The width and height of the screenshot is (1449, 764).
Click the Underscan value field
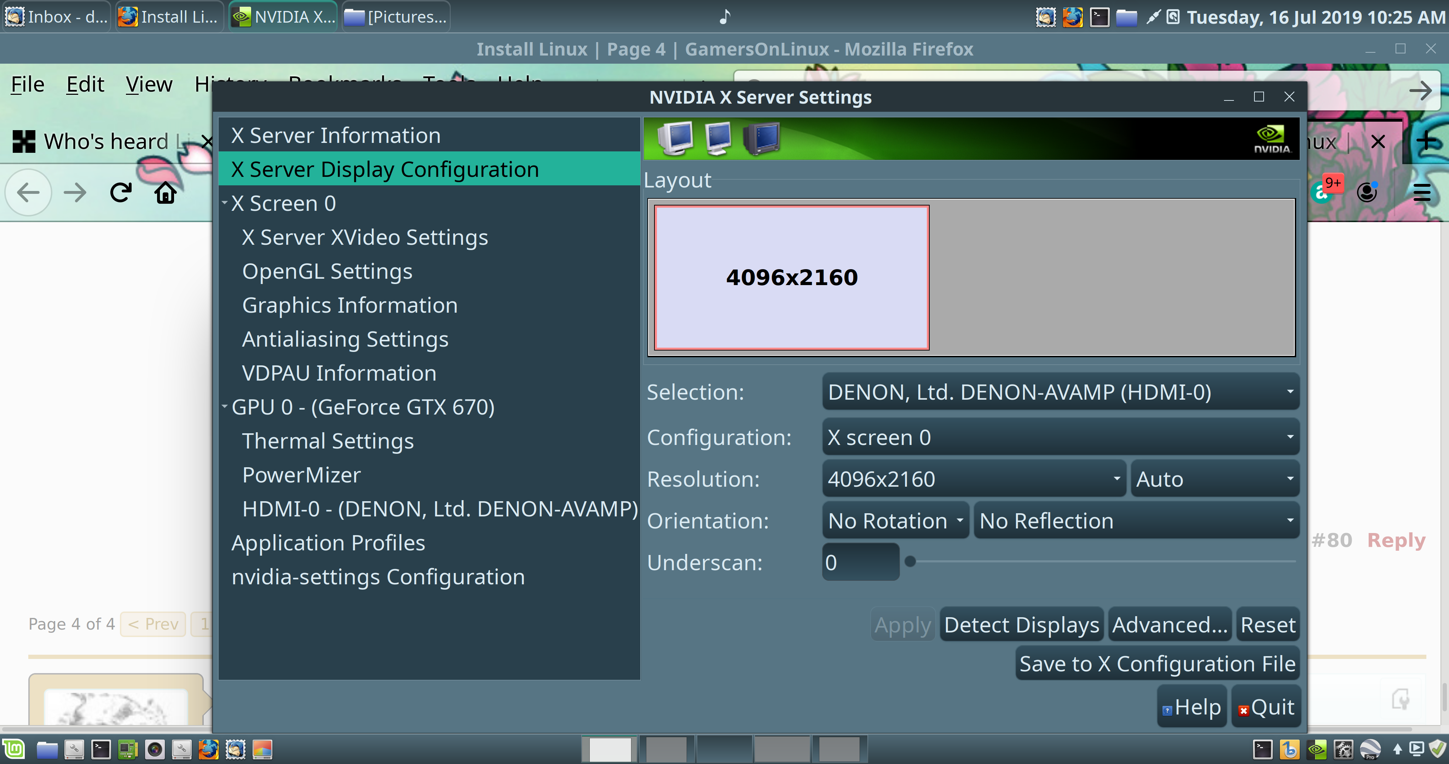861,562
